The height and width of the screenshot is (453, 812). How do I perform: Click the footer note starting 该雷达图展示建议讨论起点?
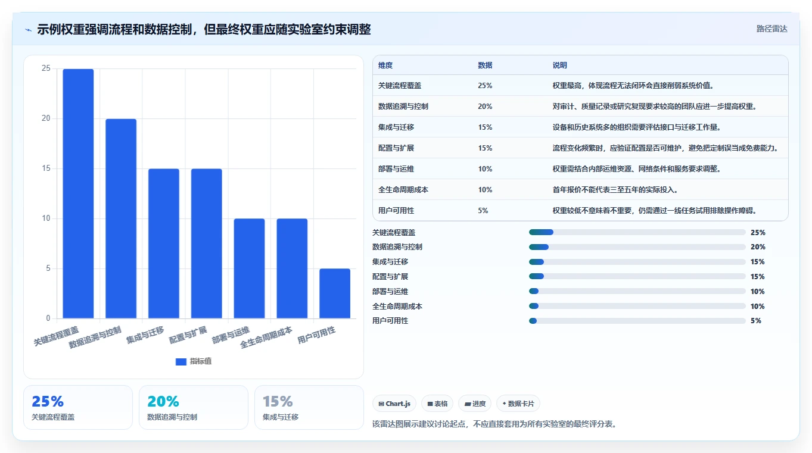pyautogui.click(x=494, y=424)
